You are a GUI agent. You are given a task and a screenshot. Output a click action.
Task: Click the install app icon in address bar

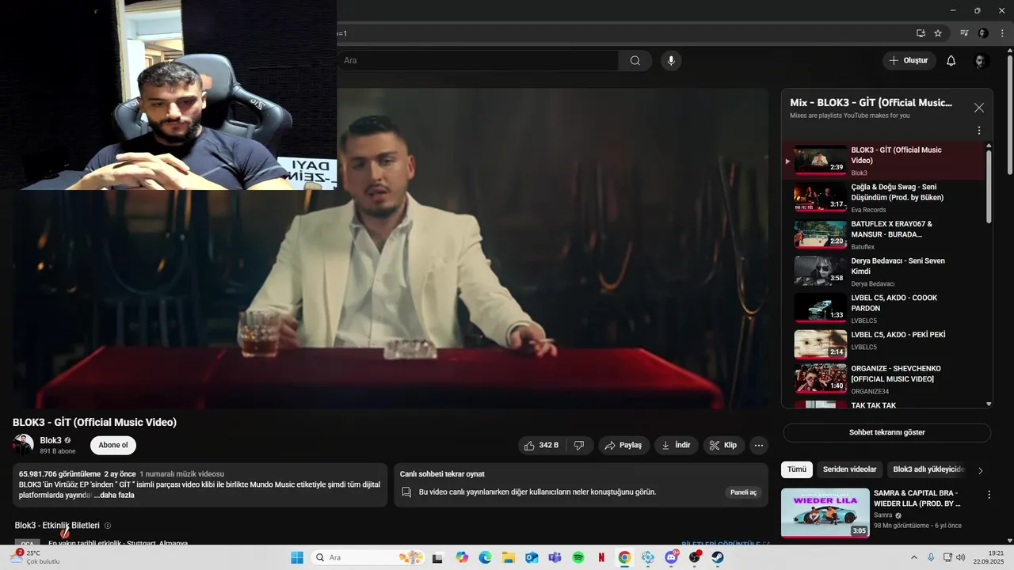(x=921, y=33)
